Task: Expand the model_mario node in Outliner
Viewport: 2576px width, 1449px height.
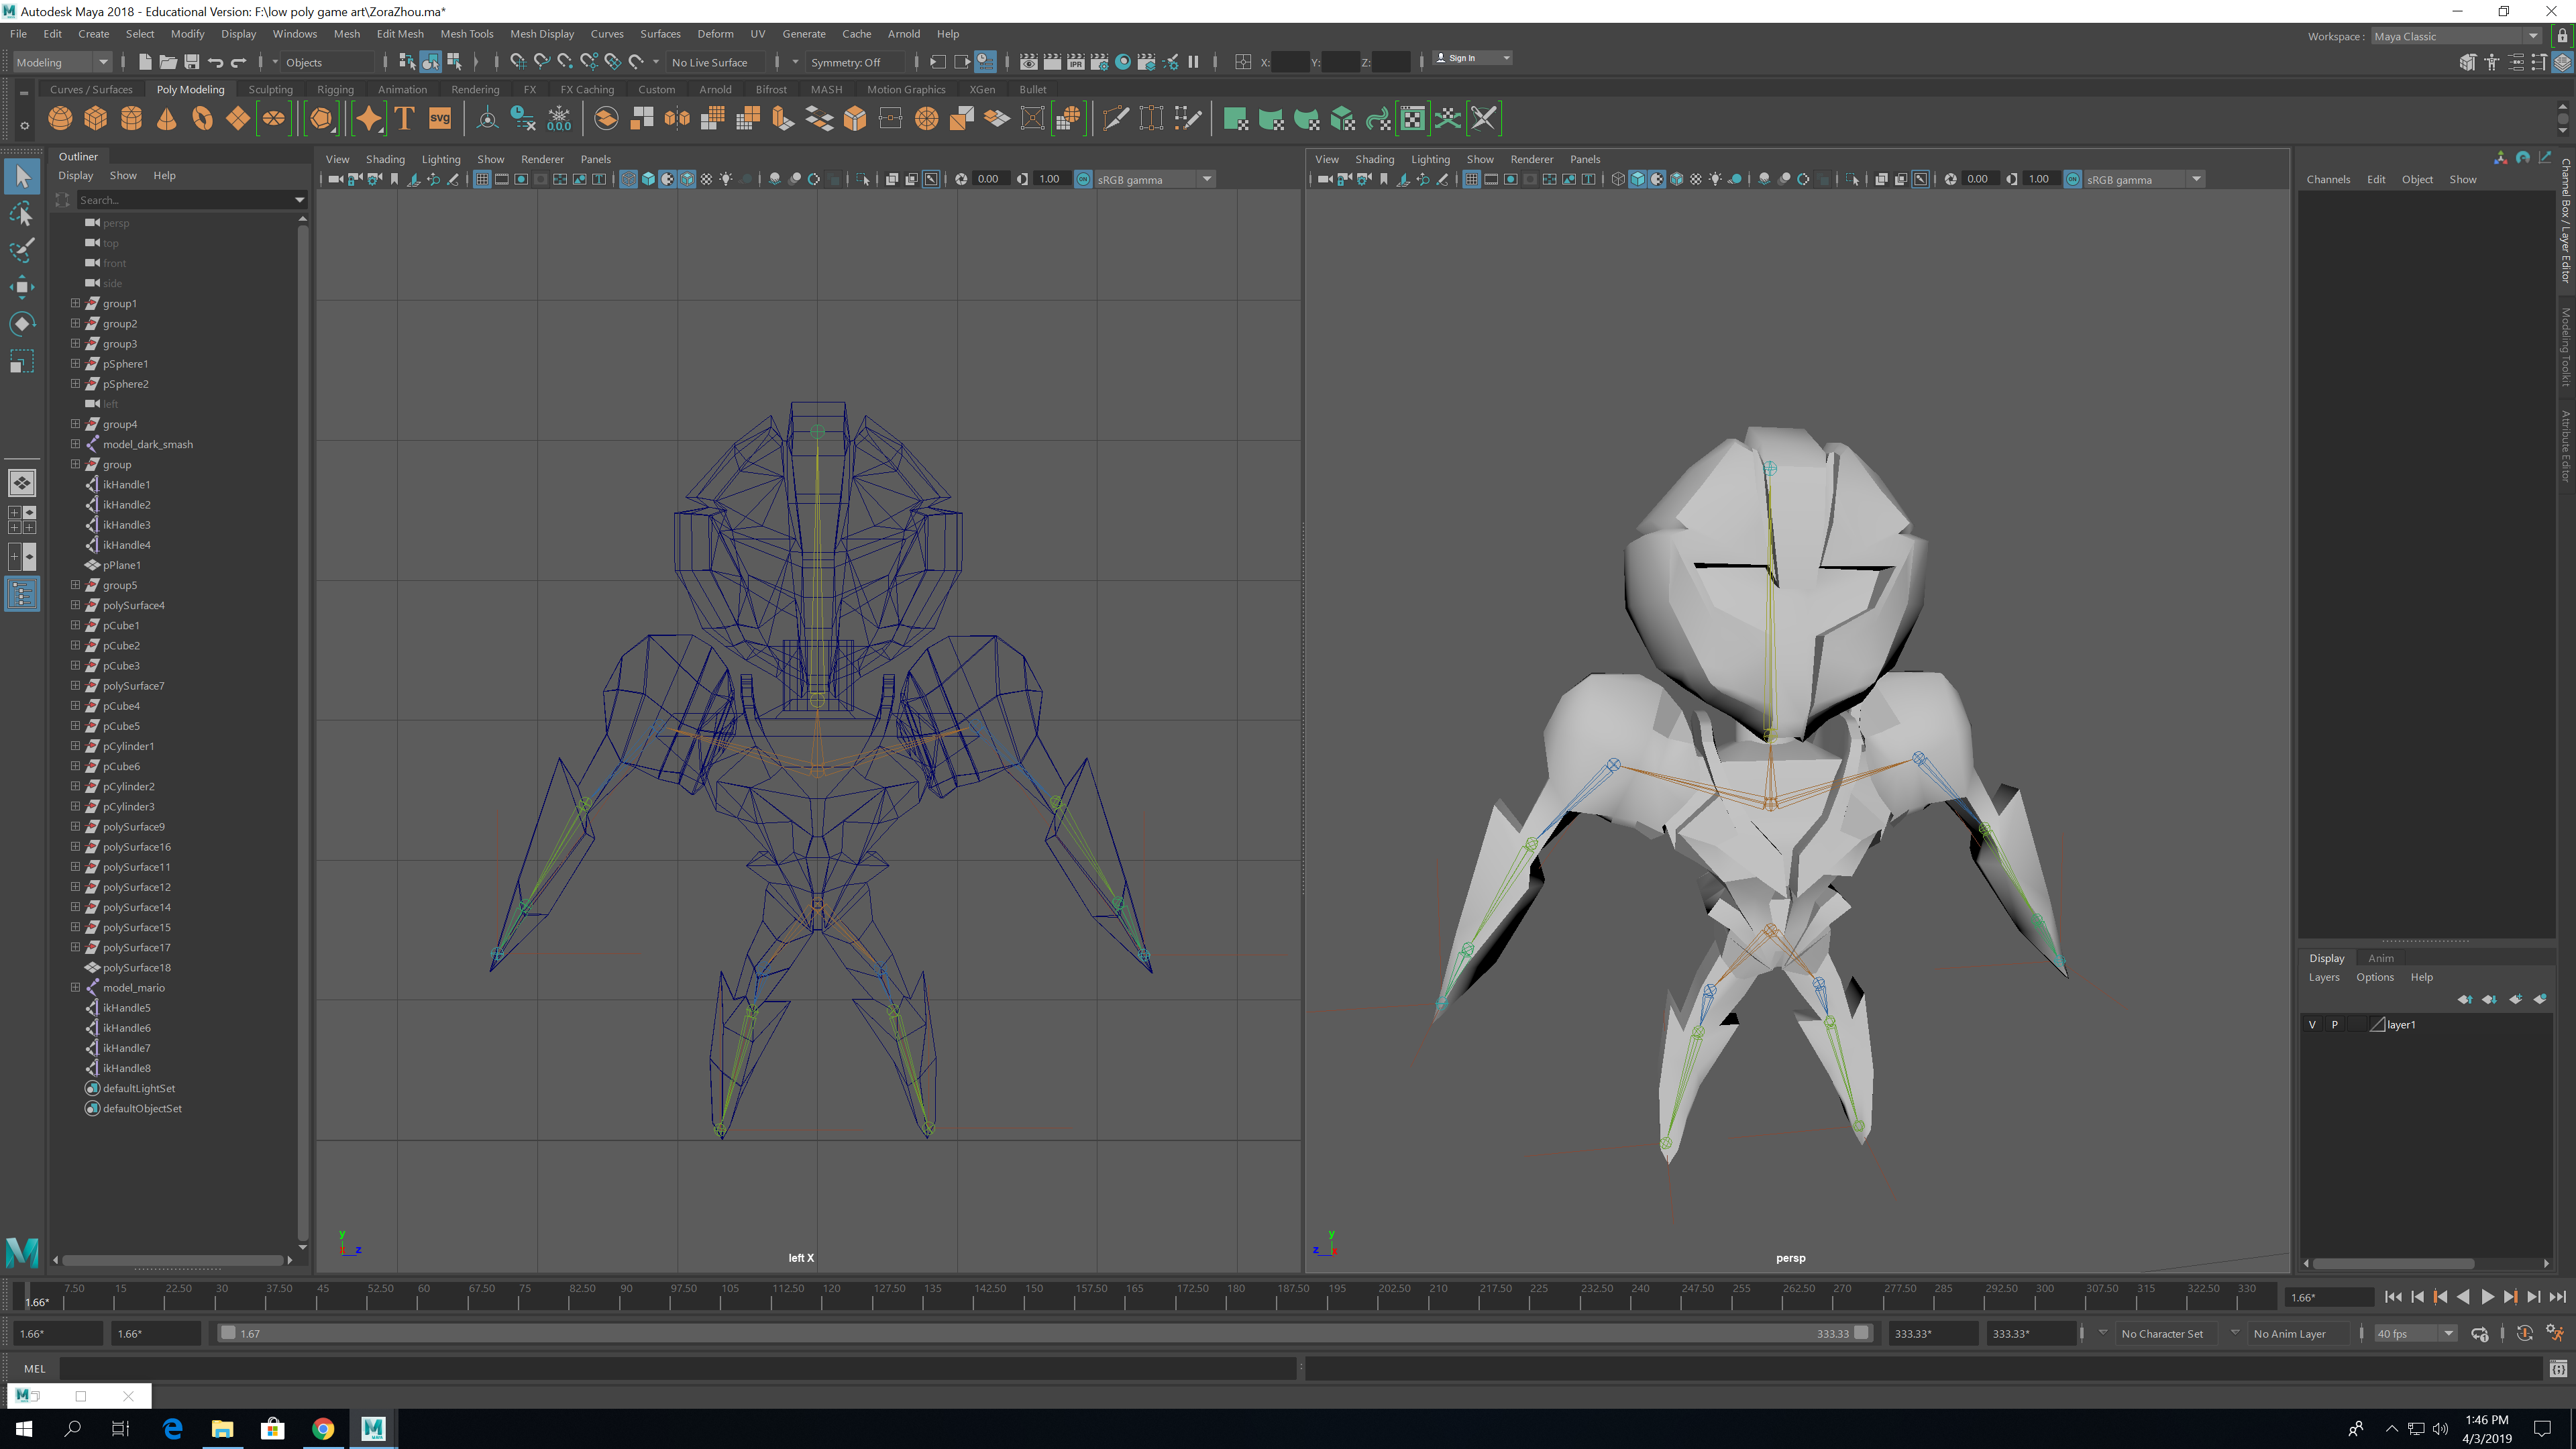Action: 75,987
